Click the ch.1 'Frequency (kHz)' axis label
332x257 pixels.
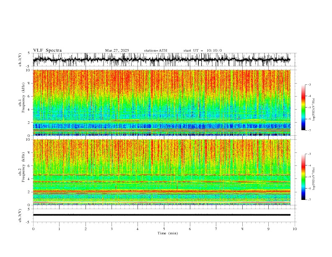[23, 98]
